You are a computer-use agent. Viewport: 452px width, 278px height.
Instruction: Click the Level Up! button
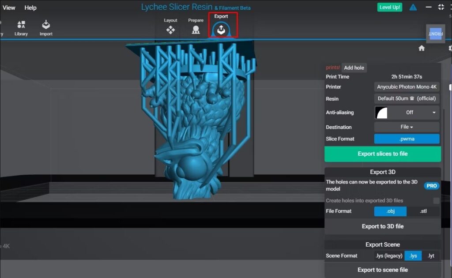tap(389, 7)
